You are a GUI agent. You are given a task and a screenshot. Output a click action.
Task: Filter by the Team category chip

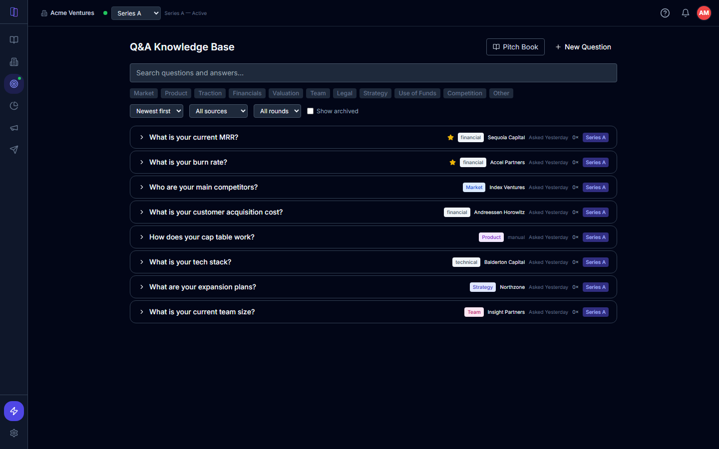[318, 93]
